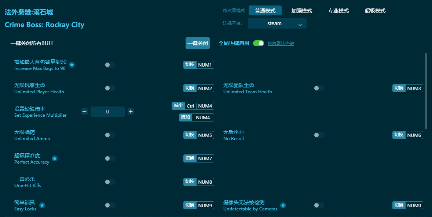Switch to 加强模式 tab

301,11
